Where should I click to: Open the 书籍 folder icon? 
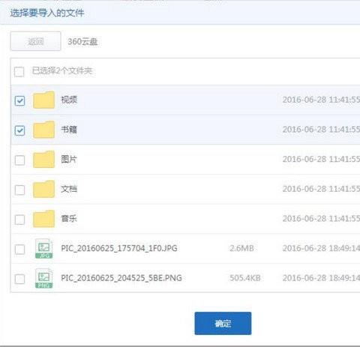(x=43, y=130)
